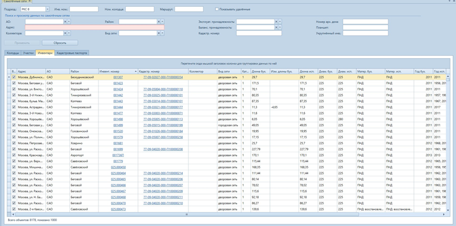This screenshot has width=456, height=226.
Task: Click the Коллектор column header
Action: [x=203, y=71]
